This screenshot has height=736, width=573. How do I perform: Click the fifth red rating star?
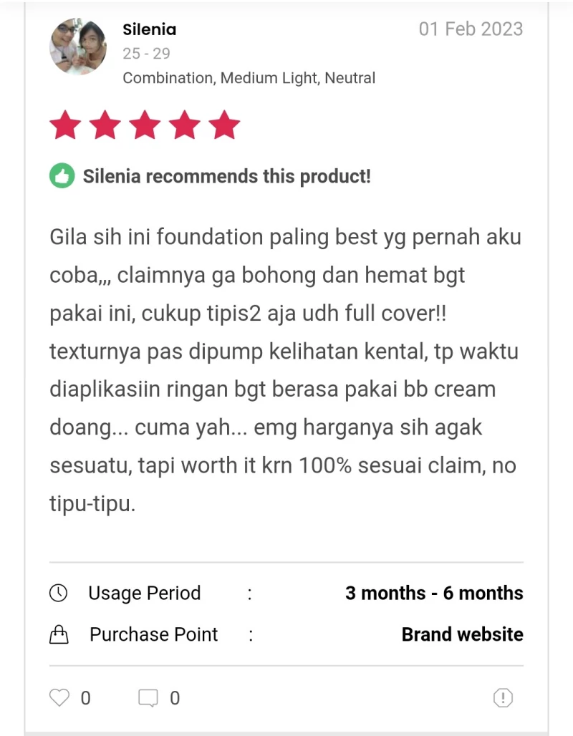click(224, 125)
